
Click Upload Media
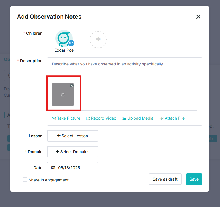tap(138, 118)
